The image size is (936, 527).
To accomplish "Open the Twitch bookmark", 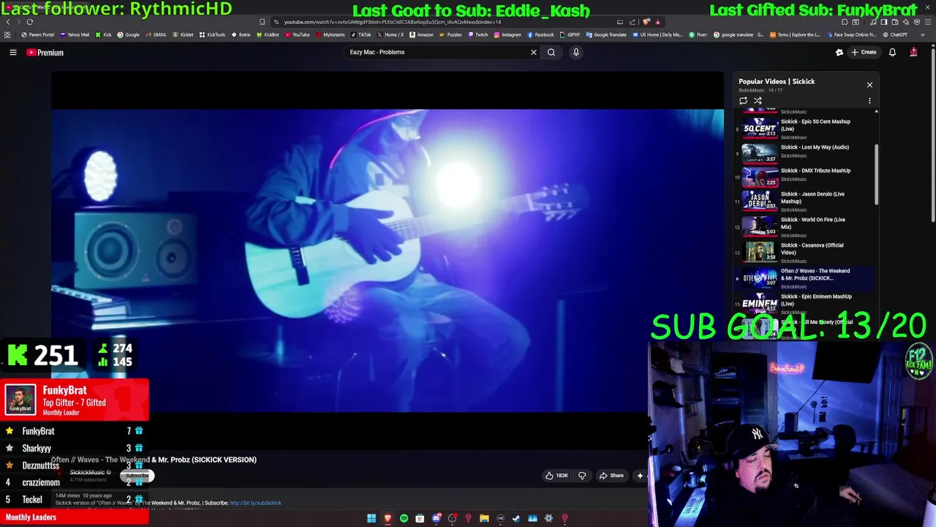I will click(x=478, y=34).
